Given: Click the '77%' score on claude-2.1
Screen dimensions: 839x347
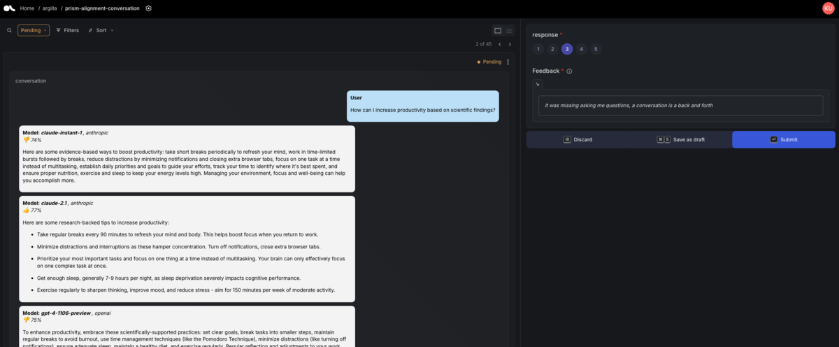Looking at the screenshot, I should (36, 210).
